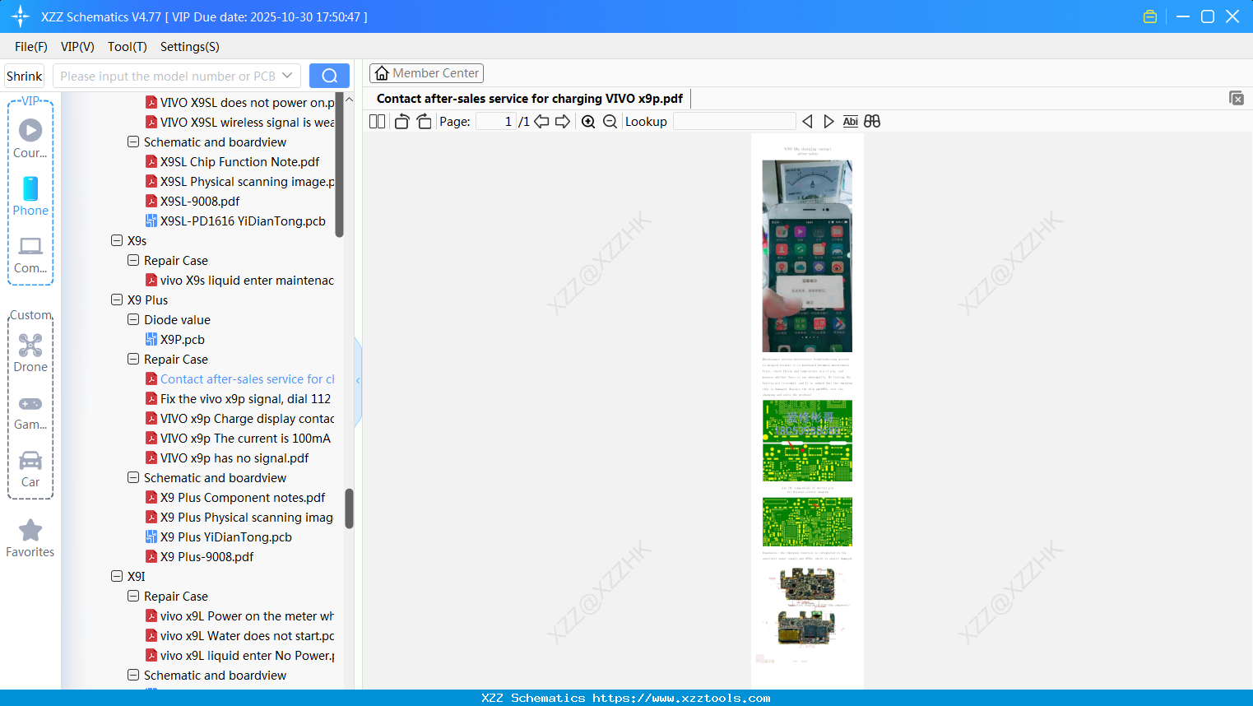1253x706 pixels.
Task: Open X9SL-9008.pdf file
Action: [x=200, y=202]
